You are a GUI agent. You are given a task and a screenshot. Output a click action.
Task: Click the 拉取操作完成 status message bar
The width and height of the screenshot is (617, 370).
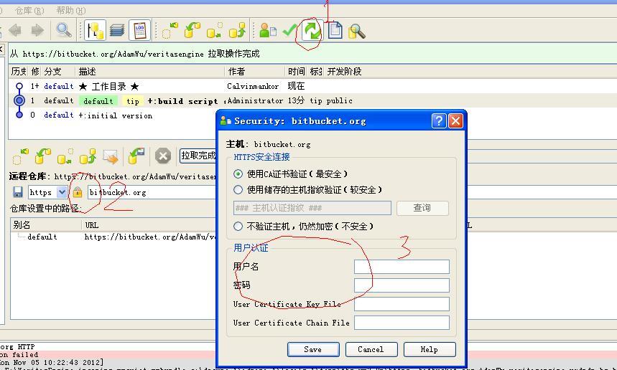[x=313, y=53]
